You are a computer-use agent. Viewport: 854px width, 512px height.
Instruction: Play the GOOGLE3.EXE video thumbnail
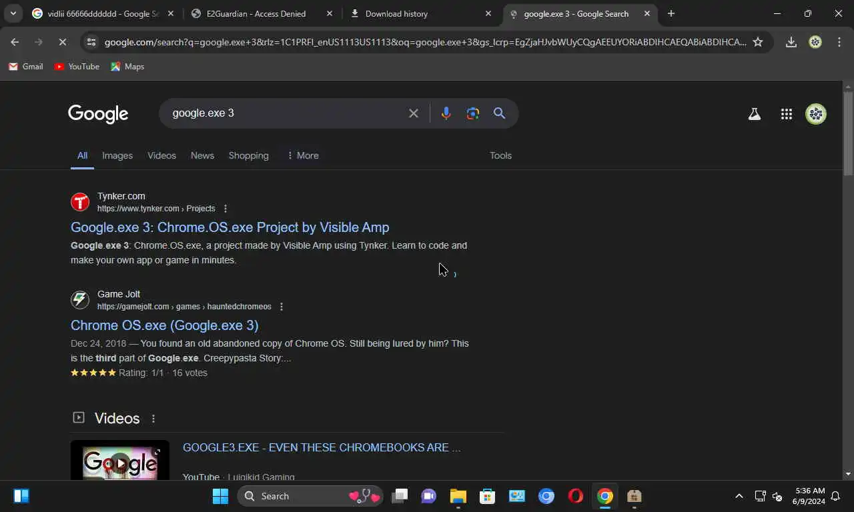click(120, 460)
